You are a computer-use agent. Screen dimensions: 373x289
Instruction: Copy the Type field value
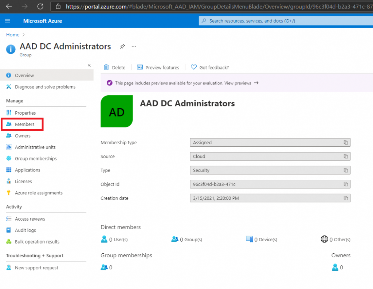[x=346, y=170]
